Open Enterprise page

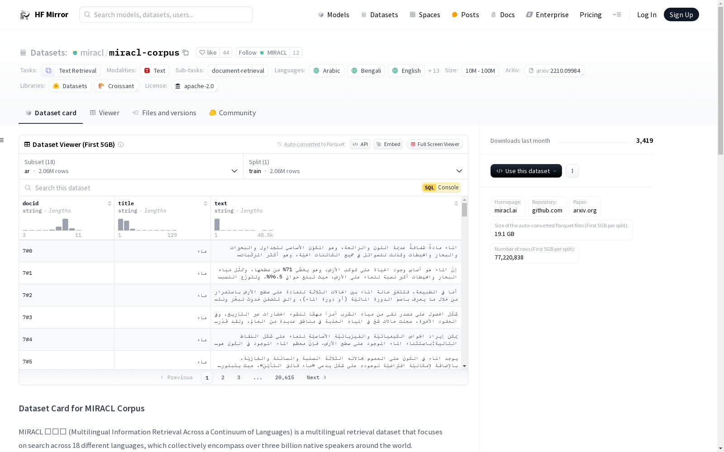pos(548,14)
